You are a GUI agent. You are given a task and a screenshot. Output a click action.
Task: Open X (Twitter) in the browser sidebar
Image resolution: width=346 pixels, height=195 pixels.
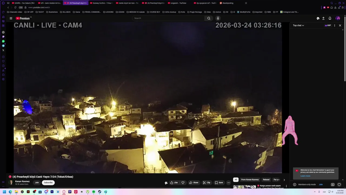pos(3,50)
